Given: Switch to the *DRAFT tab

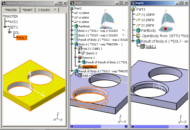Looking at the screenshot, I should click(x=27, y=10).
